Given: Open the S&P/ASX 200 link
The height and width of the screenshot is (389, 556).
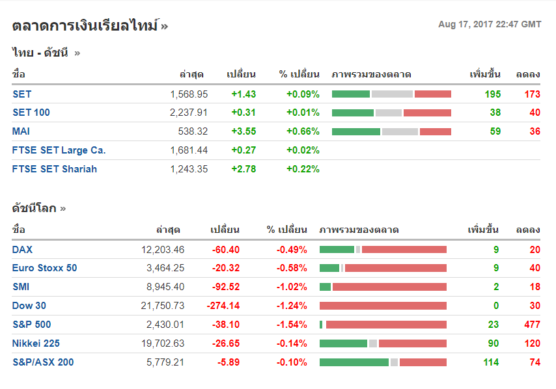Looking at the screenshot, I should [43, 362].
